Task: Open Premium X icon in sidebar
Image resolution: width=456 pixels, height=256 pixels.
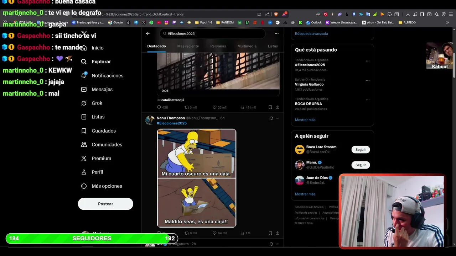Action: point(84,158)
